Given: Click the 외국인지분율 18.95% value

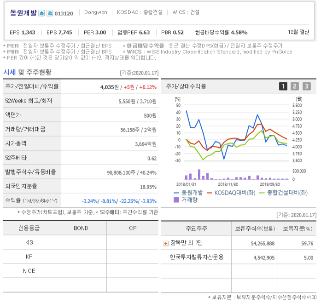Looking at the screenshot, I should coord(148,187).
